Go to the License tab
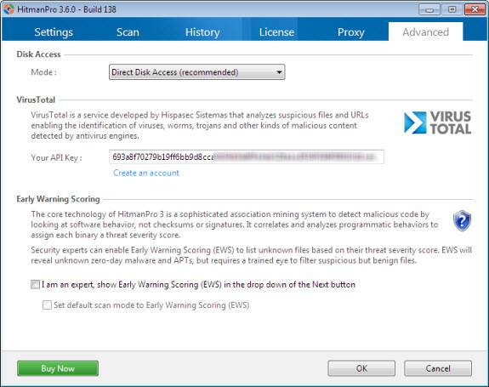 click(276, 32)
